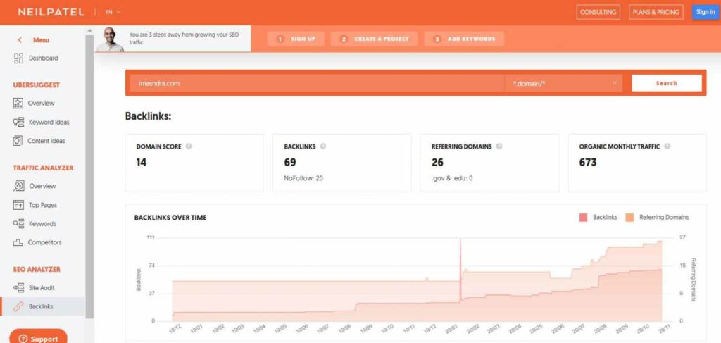Click the Consulting button
Viewport: 721px width, 343px height.
[598, 13]
